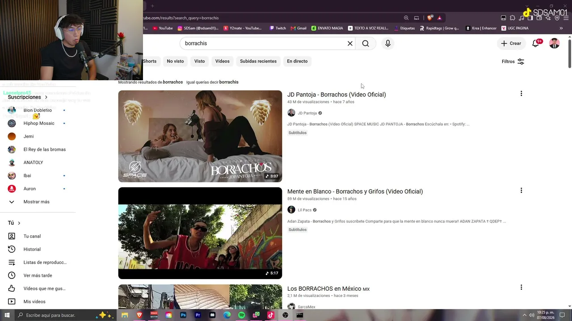Open Ver más tarde in sidebar
The height and width of the screenshot is (321, 572).
point(38,276)
